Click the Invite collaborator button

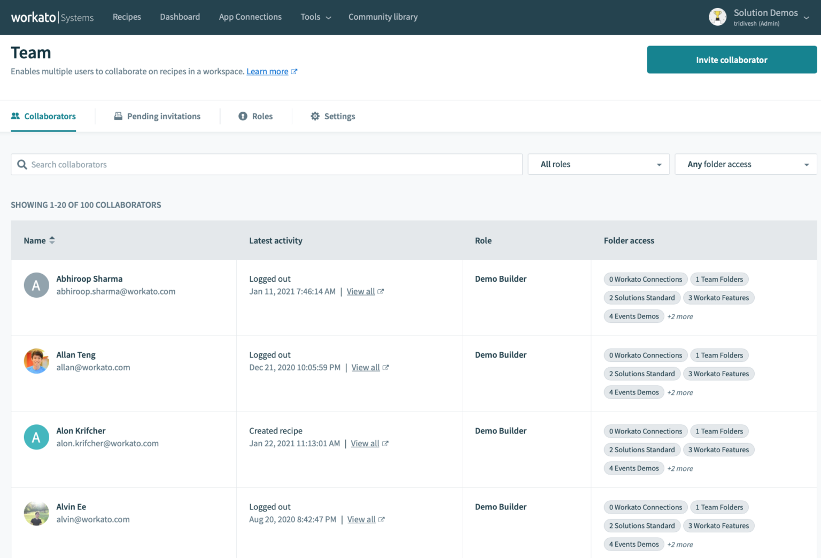[731, 59]
